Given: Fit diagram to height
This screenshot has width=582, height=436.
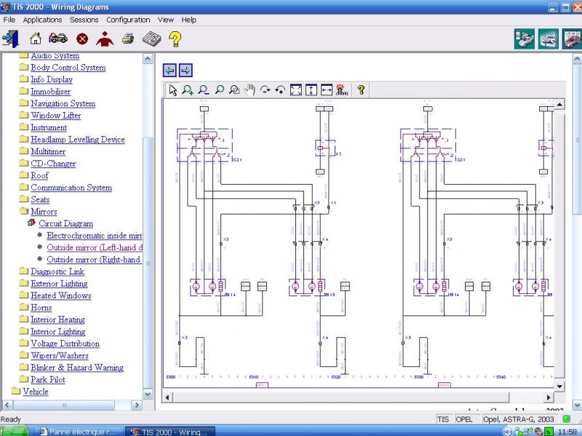Looking at the screenshot, I should pos(311,90).
